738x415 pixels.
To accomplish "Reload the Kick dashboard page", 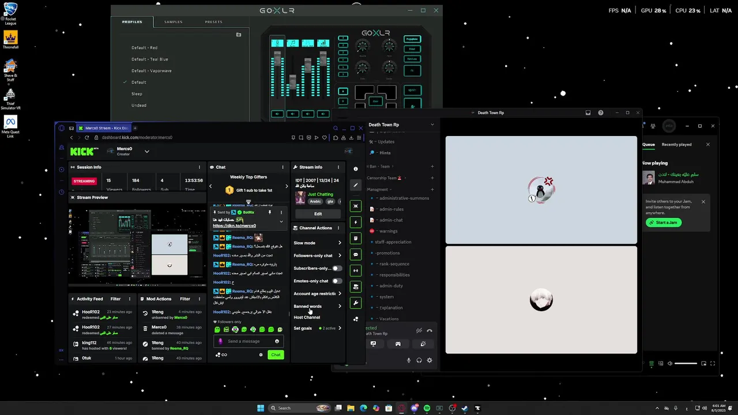I will [x=86, y=138].
